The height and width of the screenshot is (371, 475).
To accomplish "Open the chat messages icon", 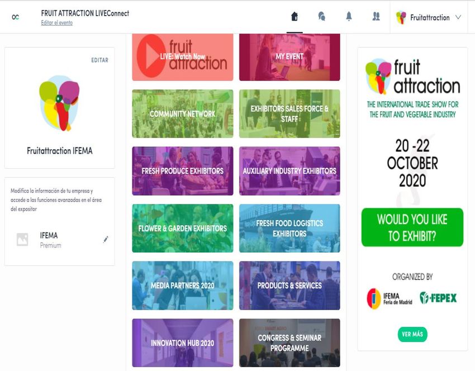I will 322,16.
